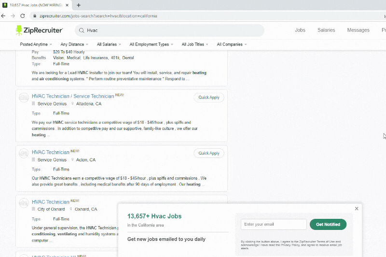Screen dimensions: 386x257
Task: Click the Get Notified button
Action: coord(328,224)
